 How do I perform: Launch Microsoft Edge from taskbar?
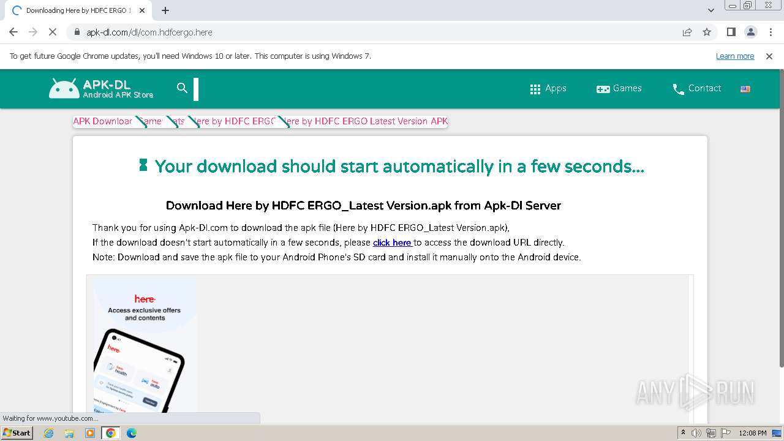coord(131,433)
